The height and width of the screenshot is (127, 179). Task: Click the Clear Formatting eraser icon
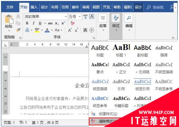pyautogui.click(x=73, y=23)
